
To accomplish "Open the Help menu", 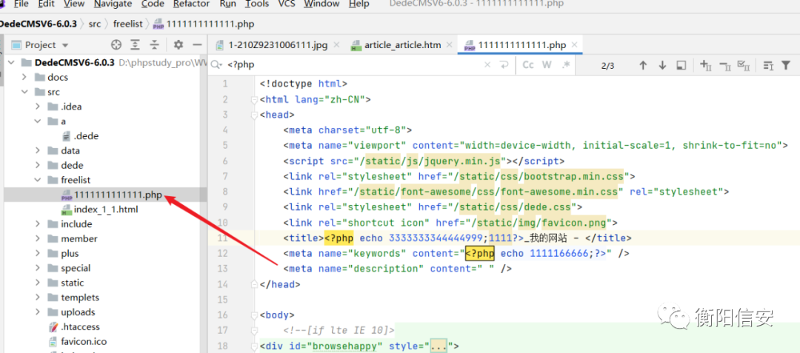I will point(359,4).
